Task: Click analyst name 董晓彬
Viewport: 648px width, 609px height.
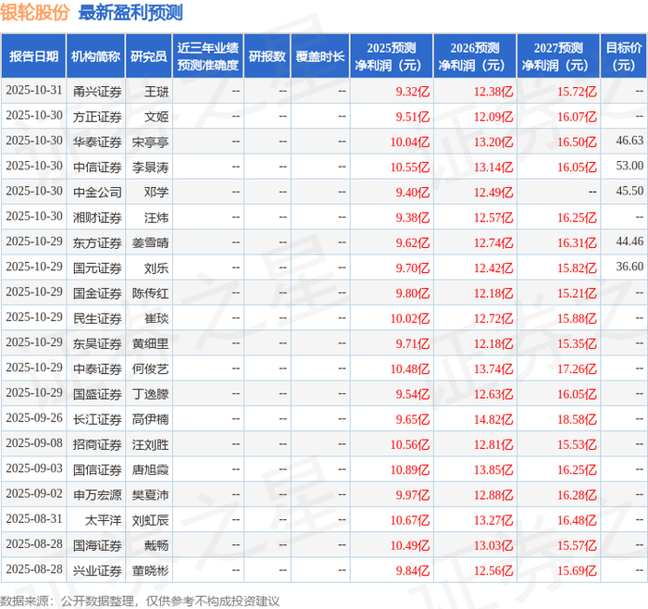Action: 150,570
